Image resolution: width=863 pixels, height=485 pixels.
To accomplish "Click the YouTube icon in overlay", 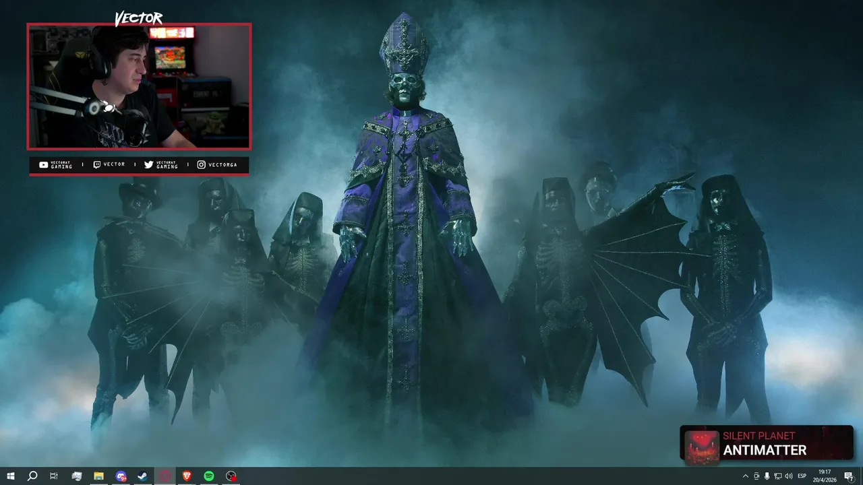I will (44, 165).
